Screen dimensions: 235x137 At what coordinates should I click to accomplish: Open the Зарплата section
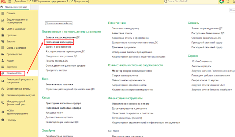[12, 67]
